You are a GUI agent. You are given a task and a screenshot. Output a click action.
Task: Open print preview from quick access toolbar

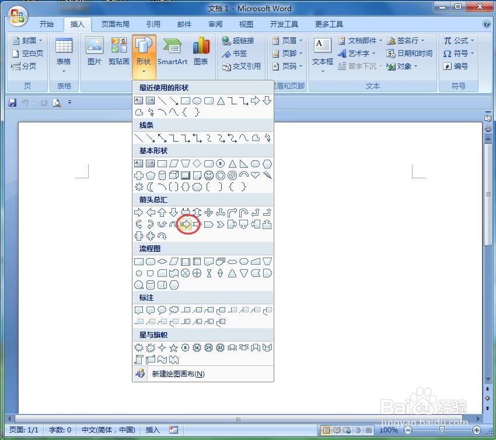coord(57,103)
